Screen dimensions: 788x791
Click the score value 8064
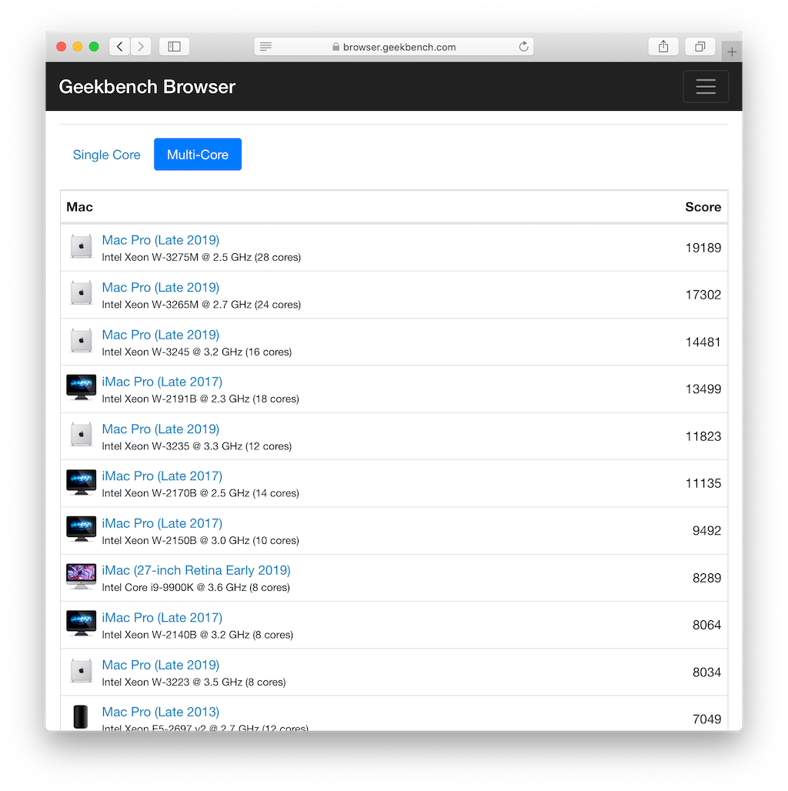pos(706,625)
